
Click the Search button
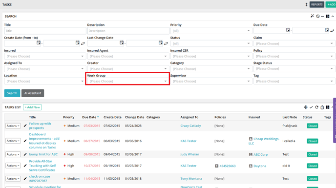pos(12,93)
